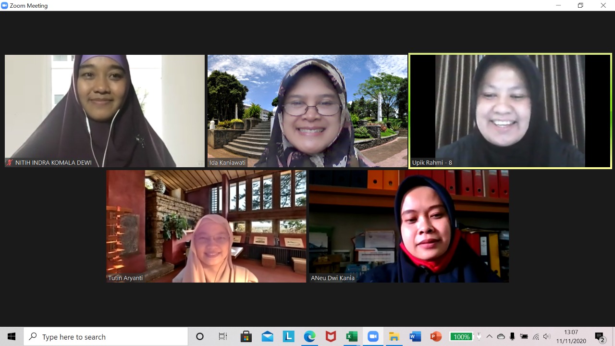Open Cortana circle icon on taskbar
The height and width of the screenshot is (346, 615).
(200, 337)
